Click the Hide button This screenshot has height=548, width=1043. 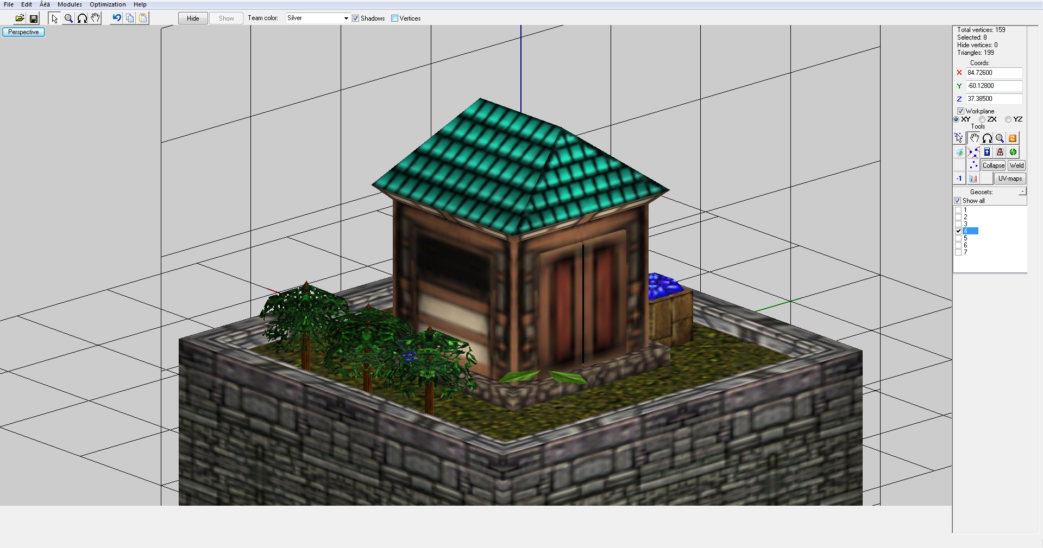193,18
